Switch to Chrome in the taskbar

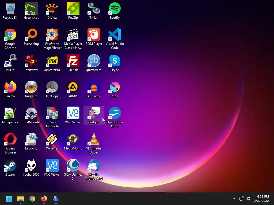(32, 199)
